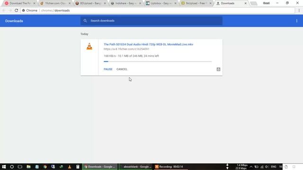Open Chrome's main three-dot menu
Screen dimensions: 303x170
(299, 10)
